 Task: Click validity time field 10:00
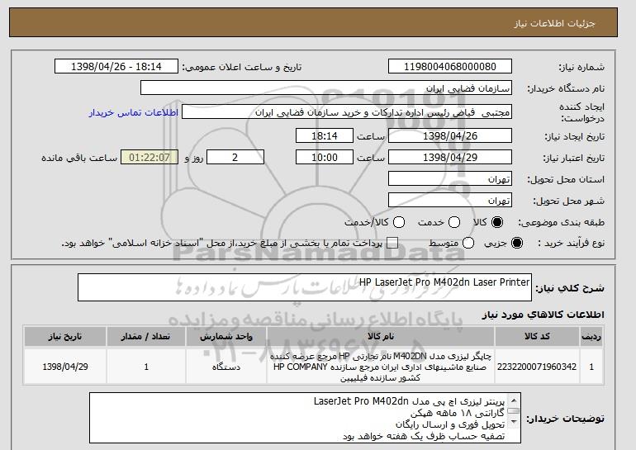tap(325, 158)
